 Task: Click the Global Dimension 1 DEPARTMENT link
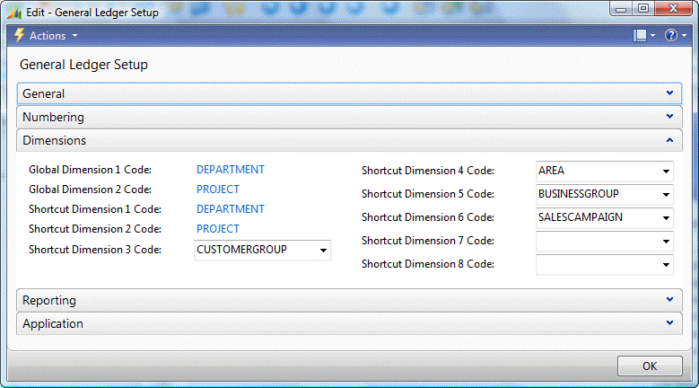pos(231,170)
